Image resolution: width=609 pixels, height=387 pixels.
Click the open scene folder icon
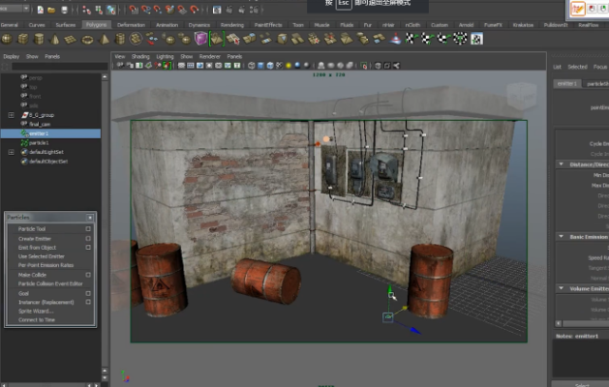51,10
